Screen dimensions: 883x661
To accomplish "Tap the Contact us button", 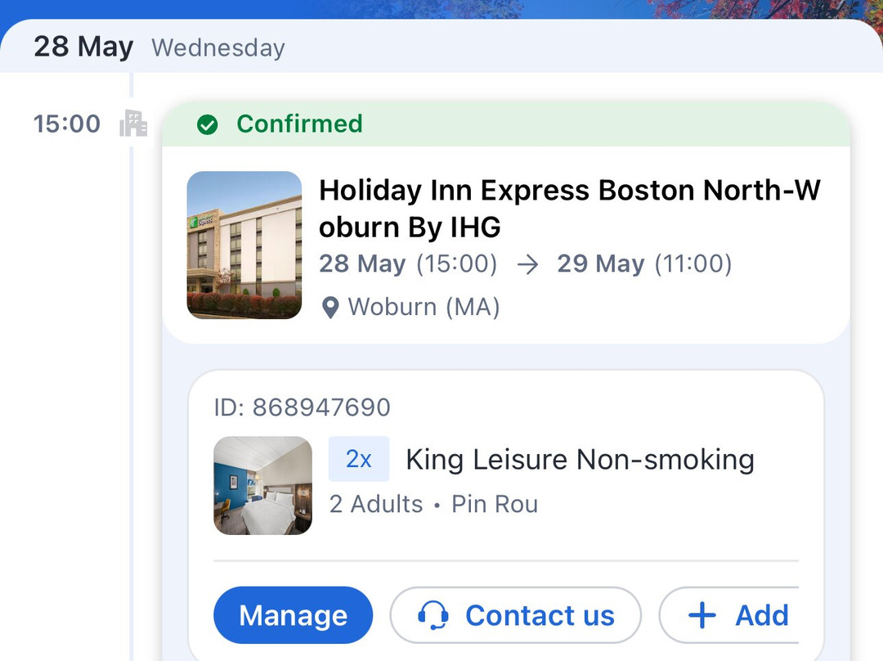I will pyautogui.click(x=515, y=615).
